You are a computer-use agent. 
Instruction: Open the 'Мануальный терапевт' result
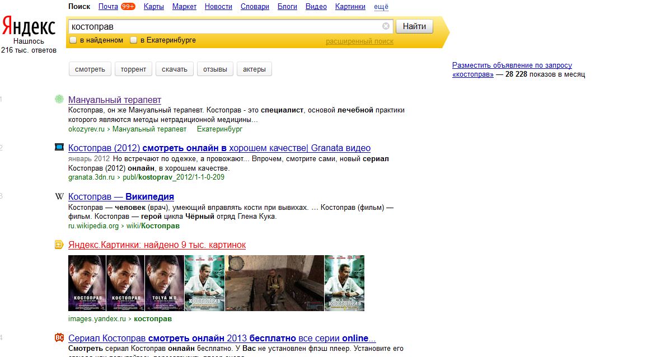(x=115, y=100)
